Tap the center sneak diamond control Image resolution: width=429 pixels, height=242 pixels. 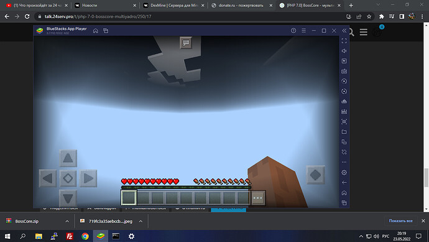click(x=68, y=178)
